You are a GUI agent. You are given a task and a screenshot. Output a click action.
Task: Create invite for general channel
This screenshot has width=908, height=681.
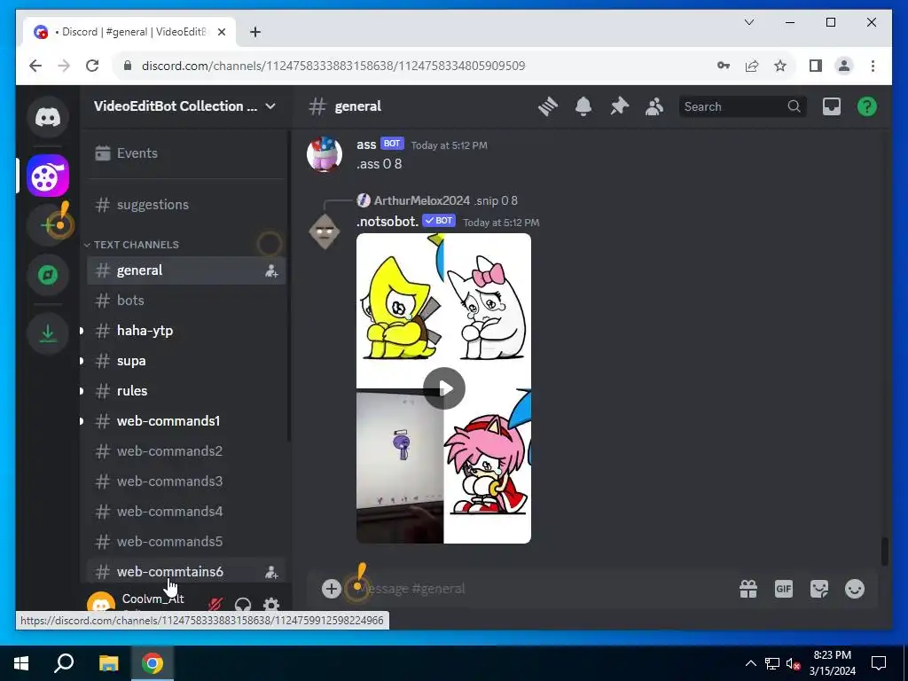coord(271,270)
